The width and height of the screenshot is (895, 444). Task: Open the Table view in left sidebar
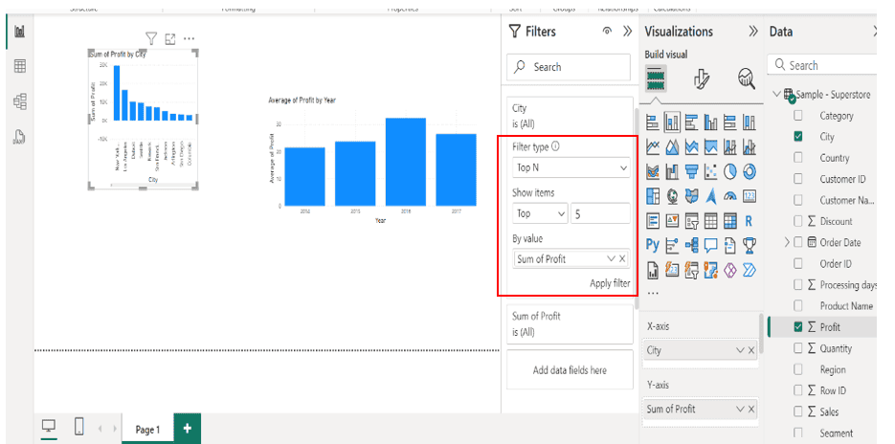[19, 66]
